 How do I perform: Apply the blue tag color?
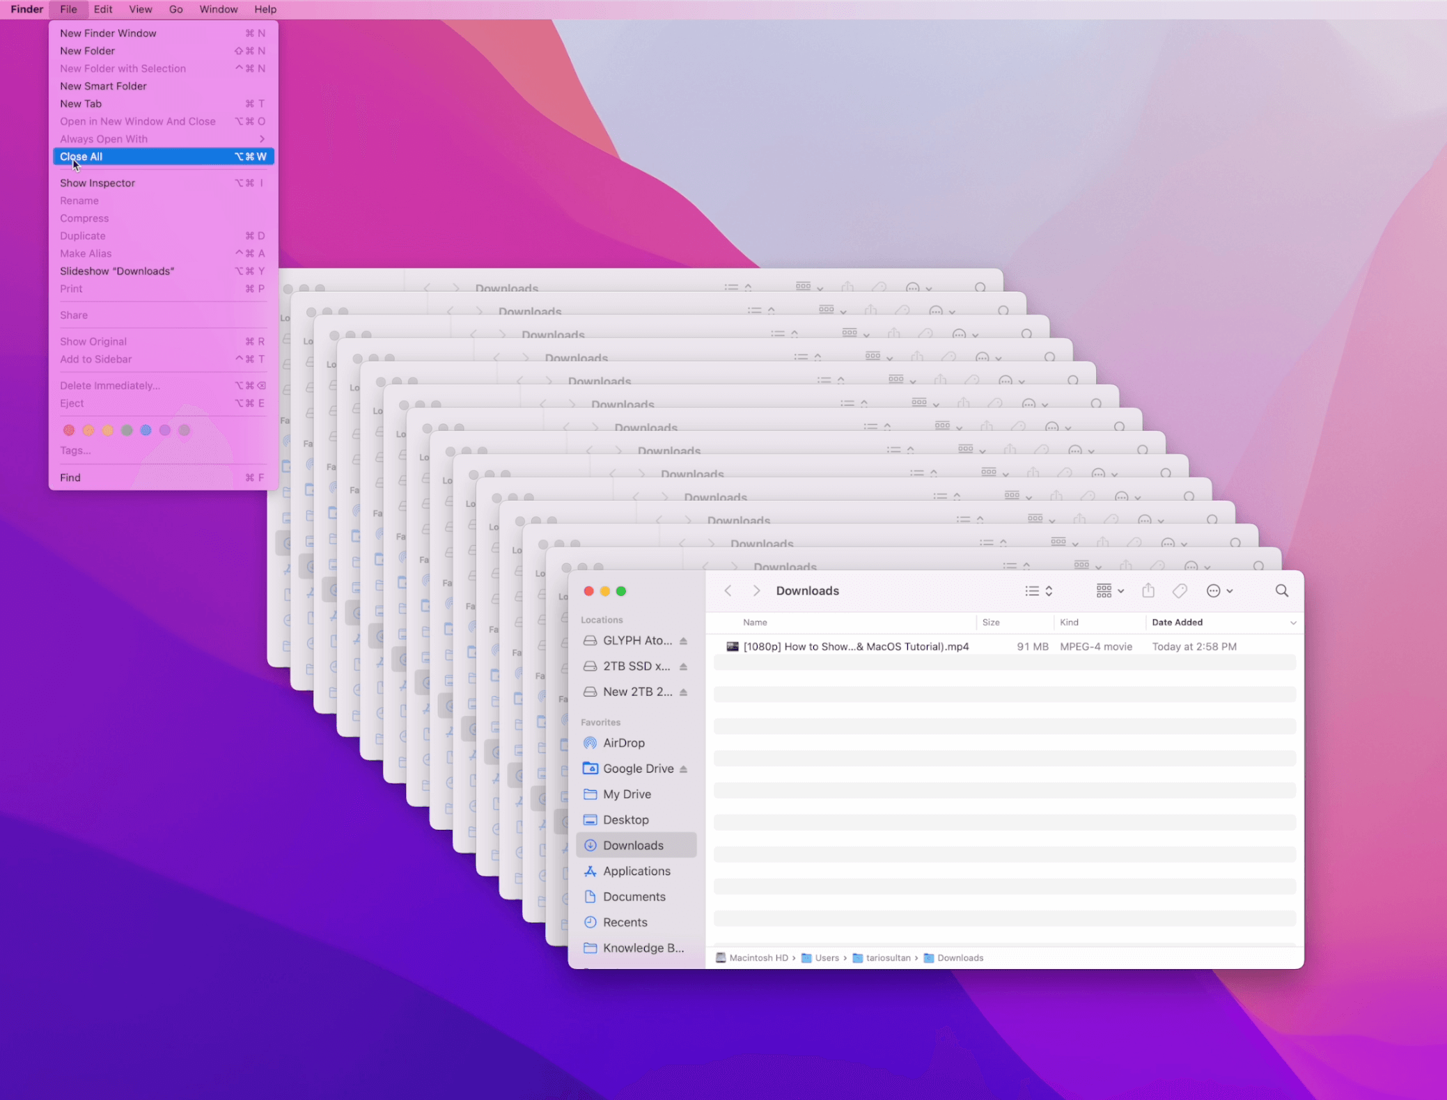[x=146, y=430]
